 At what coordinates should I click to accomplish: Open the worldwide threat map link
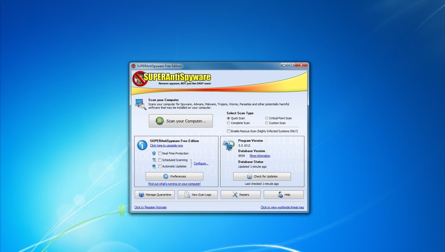[282, 207]
